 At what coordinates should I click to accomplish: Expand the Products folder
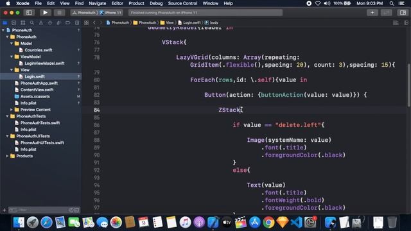(x=7, y=156)
